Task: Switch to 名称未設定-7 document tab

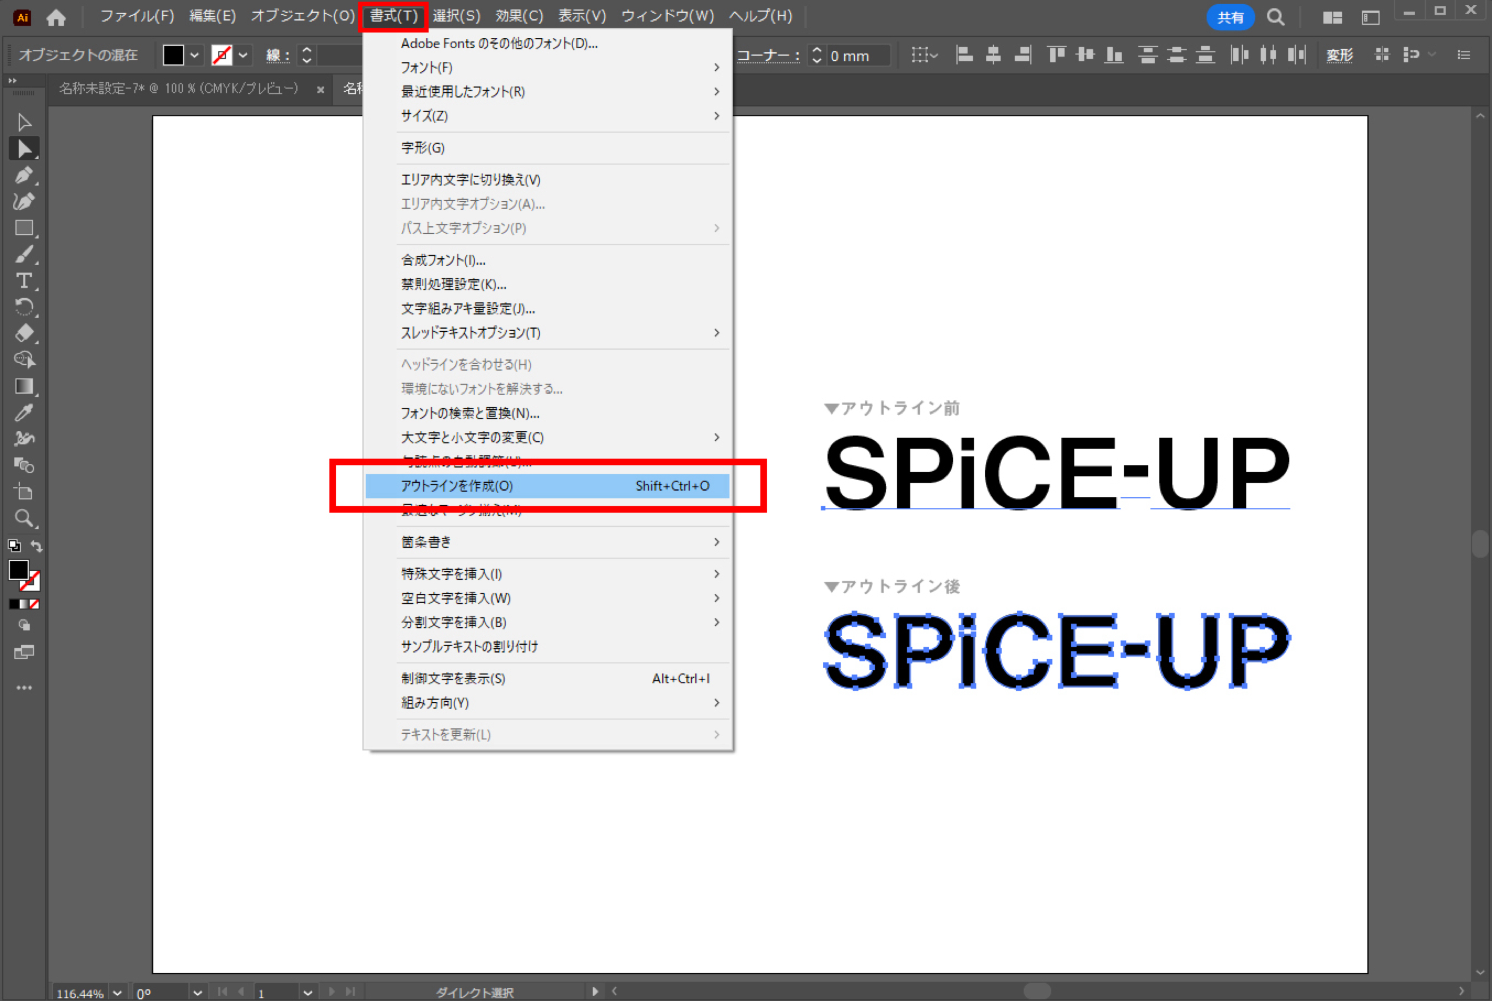Action: 179,89
